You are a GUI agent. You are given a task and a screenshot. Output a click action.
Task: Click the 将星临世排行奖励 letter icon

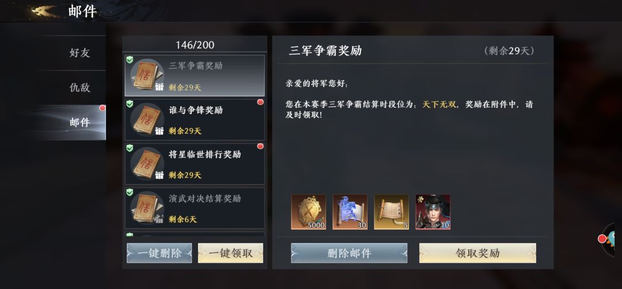147,163
